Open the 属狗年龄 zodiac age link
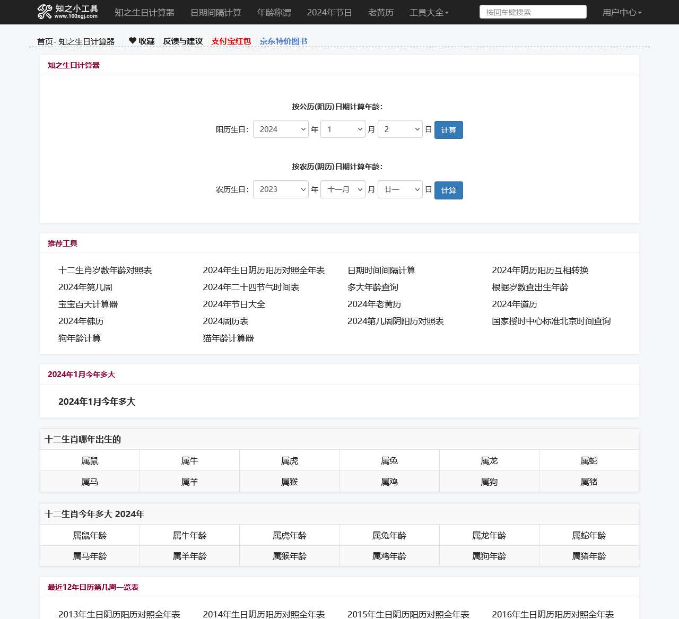679x619 pixels. coord(489,556)
